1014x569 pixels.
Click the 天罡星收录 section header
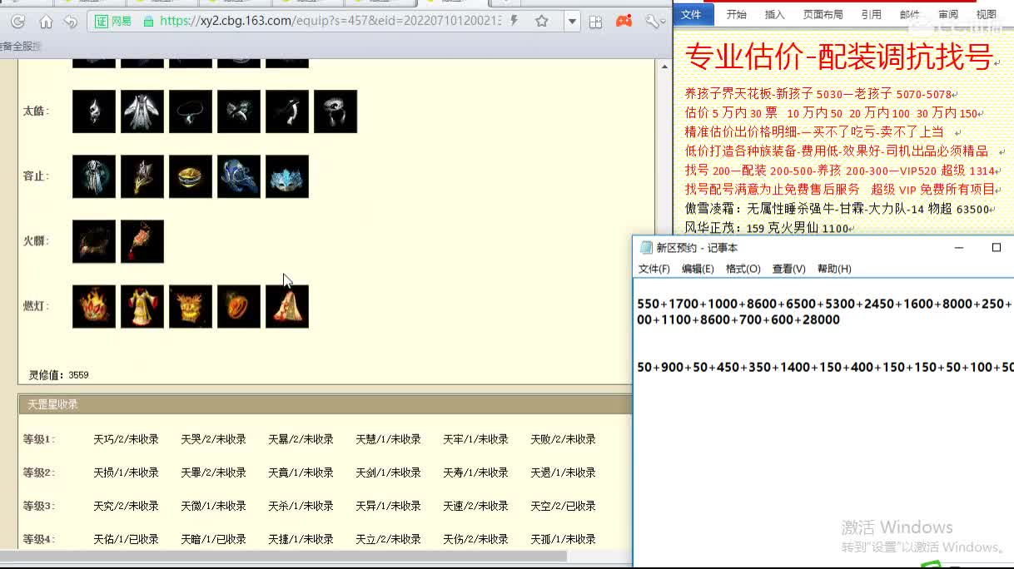pos(325,404)
